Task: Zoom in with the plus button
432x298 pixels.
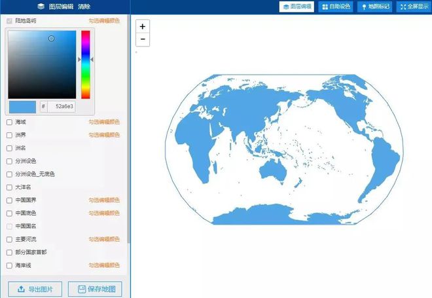Action: tap(143, 26)
